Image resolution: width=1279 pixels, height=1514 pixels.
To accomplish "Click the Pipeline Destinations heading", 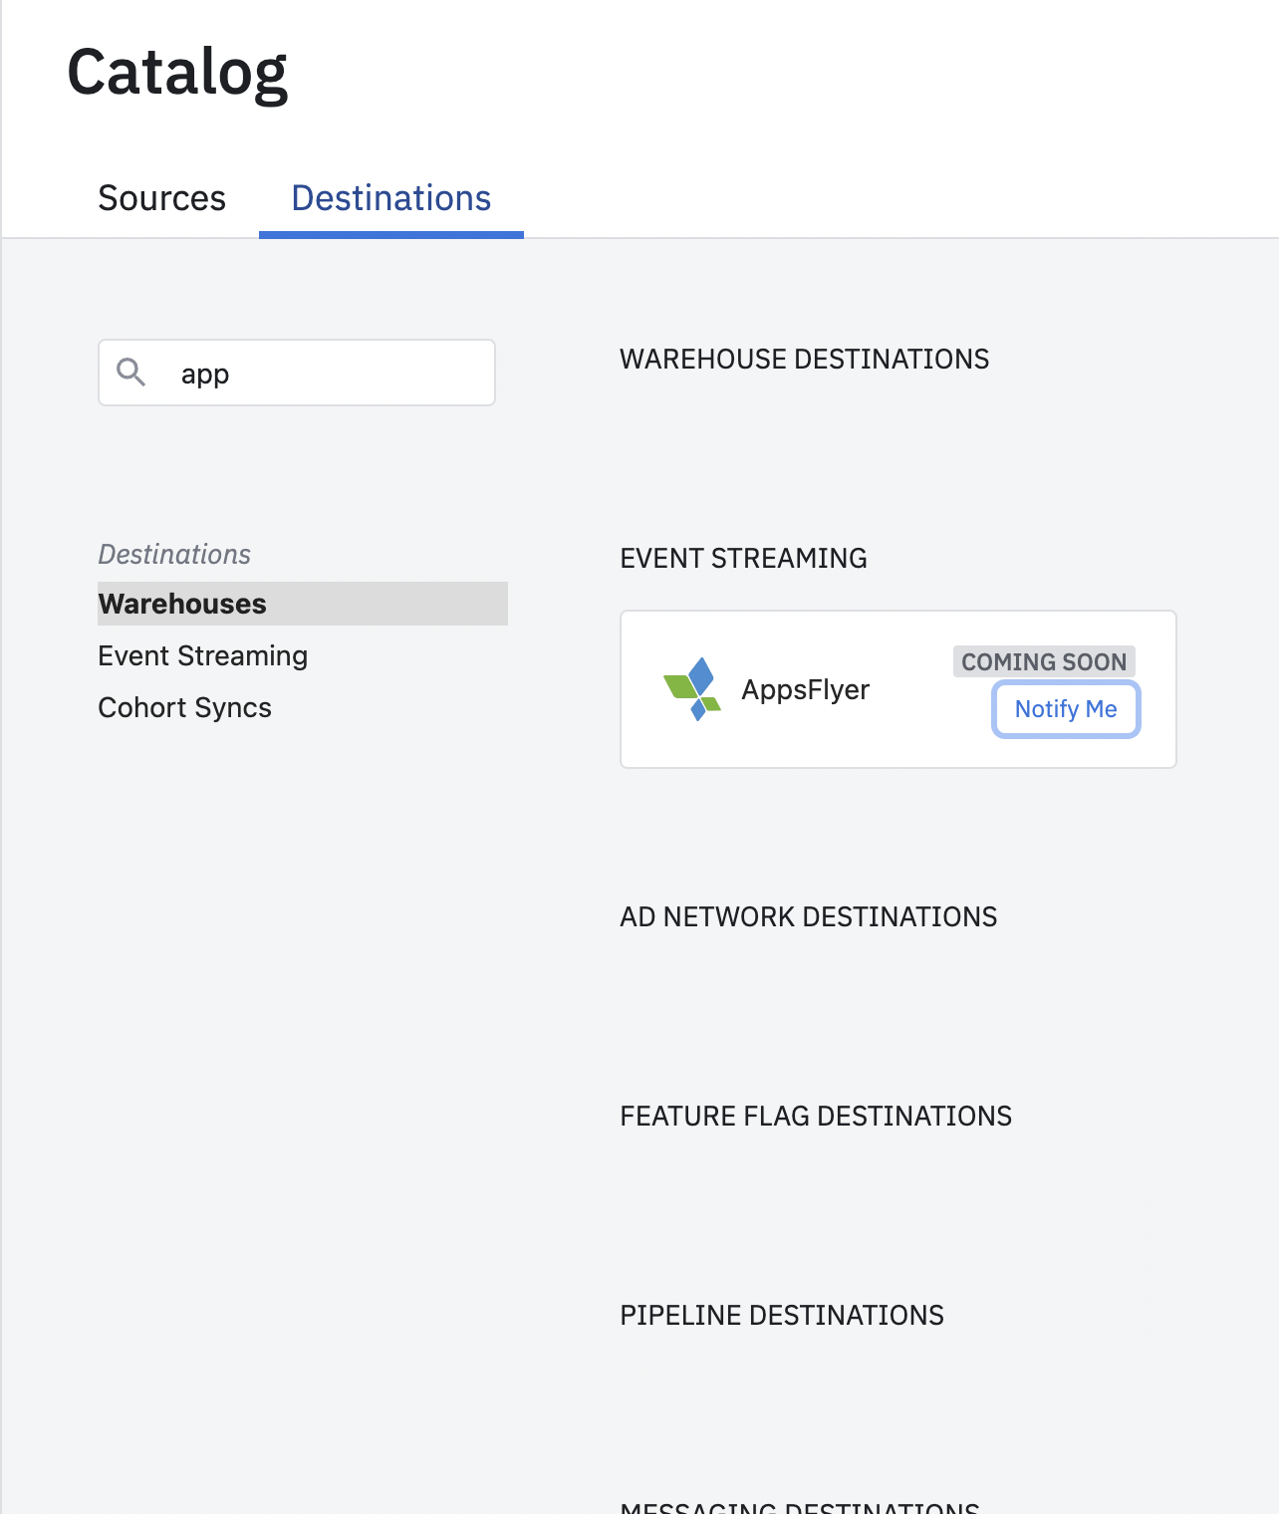I will point(781,1315).
